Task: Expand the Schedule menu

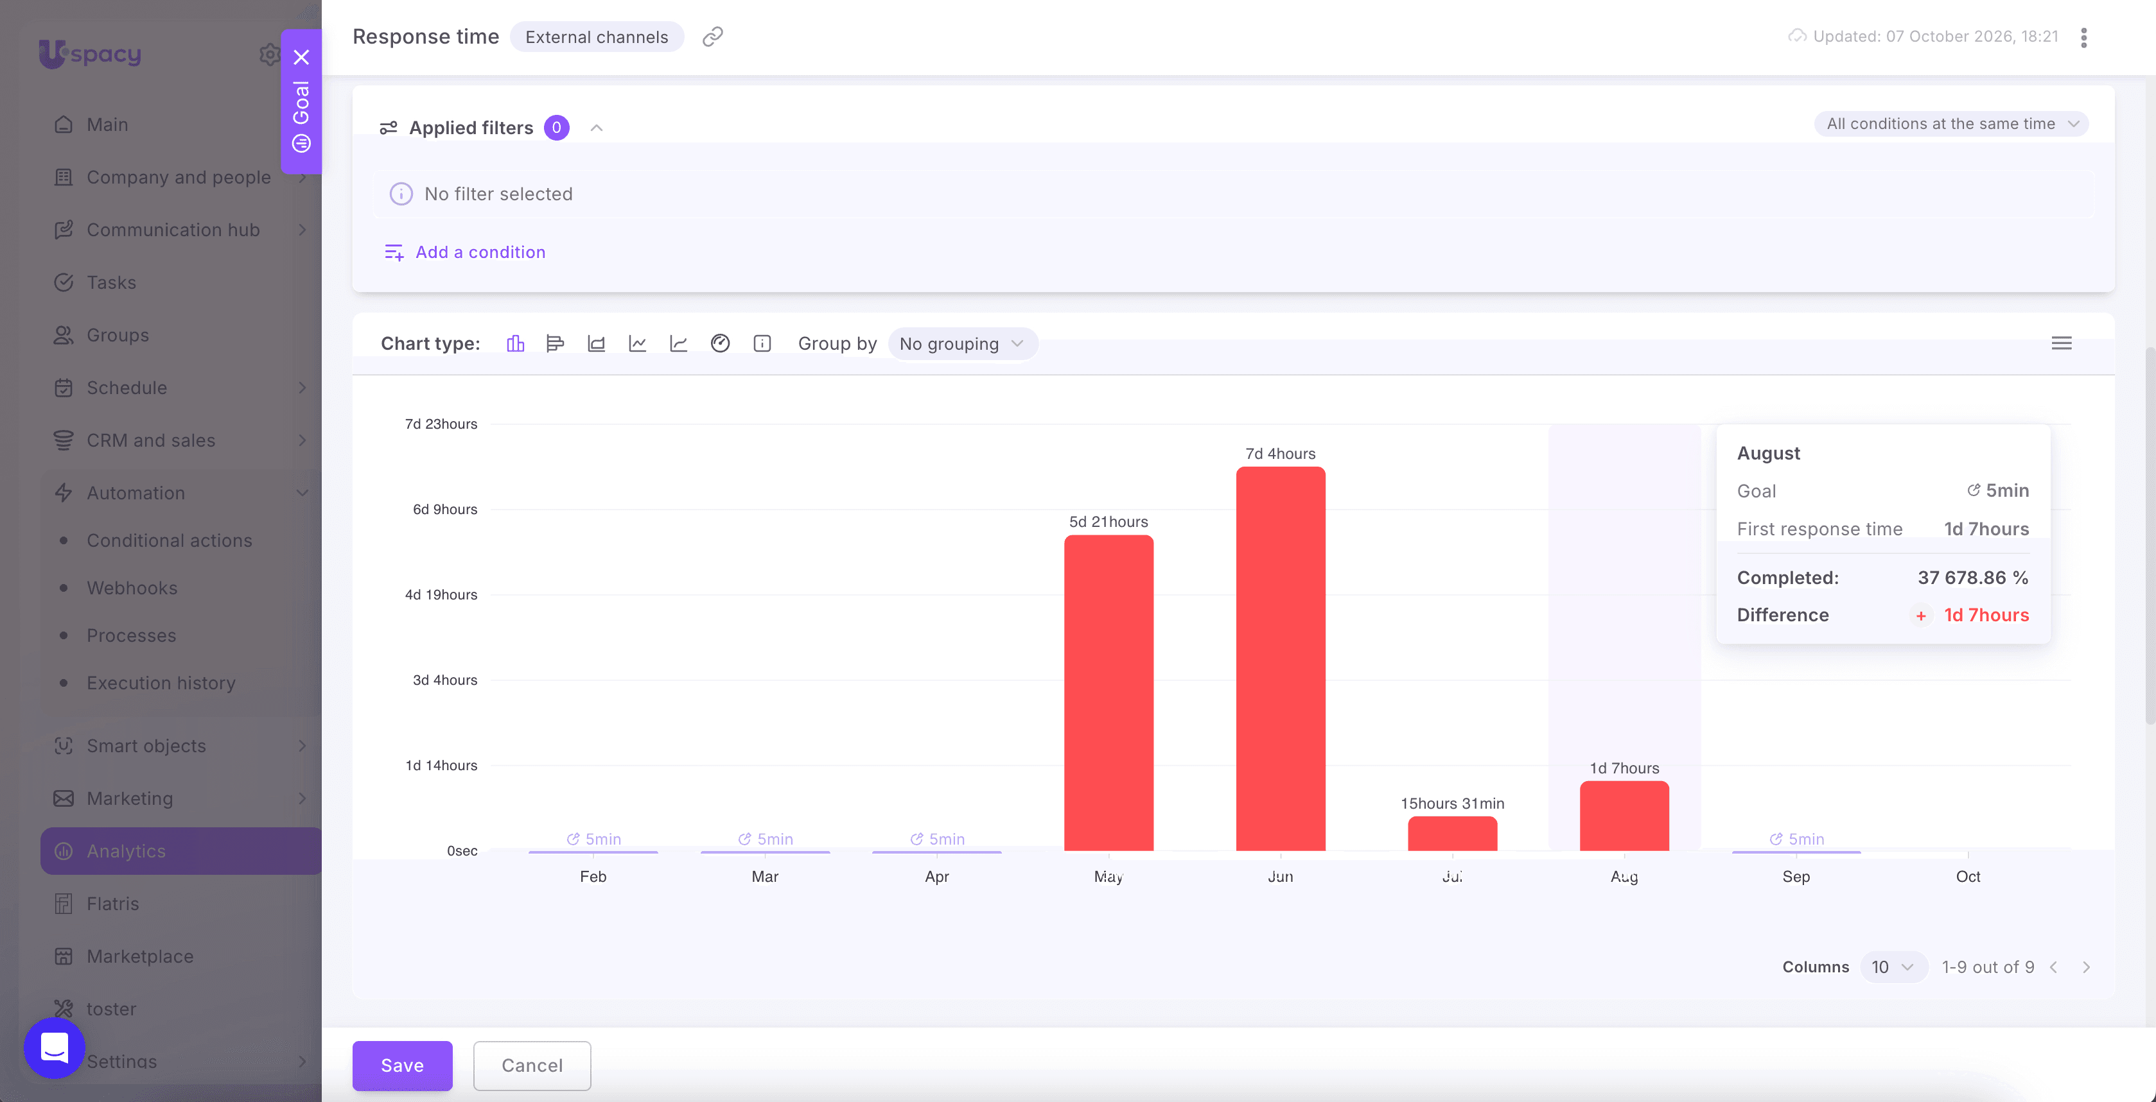Action: pyautogui.click(x=302, y=388)
